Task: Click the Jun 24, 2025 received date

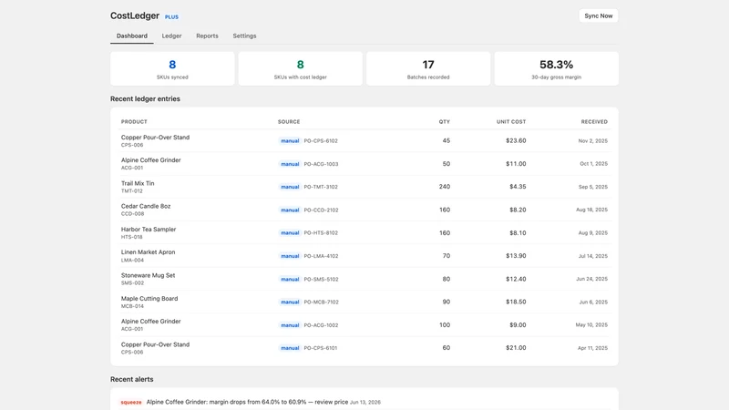Action: (x=591, y=280)
